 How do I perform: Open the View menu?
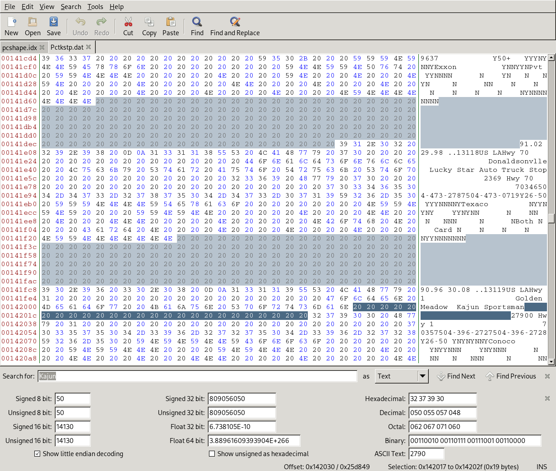point(47,7)
